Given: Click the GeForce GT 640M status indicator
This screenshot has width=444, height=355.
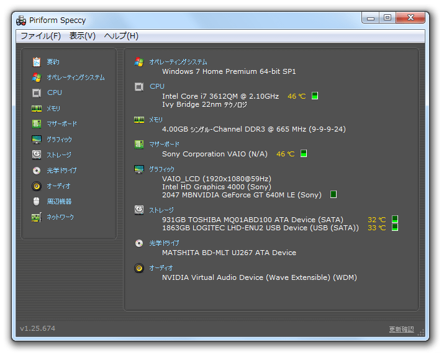Looking at the screenshot, I should coord(333,195).
